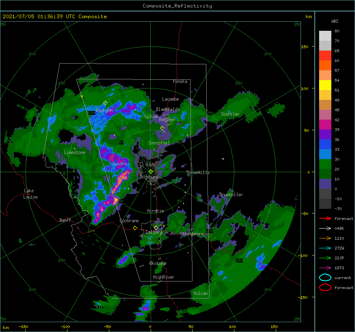Click the white plus marker east of ThreeHills
Screen dimensions: 355x332
coord(223,159)
